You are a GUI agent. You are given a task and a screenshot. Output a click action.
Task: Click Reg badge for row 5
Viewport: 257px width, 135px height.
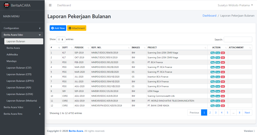(x=212, y=72)
